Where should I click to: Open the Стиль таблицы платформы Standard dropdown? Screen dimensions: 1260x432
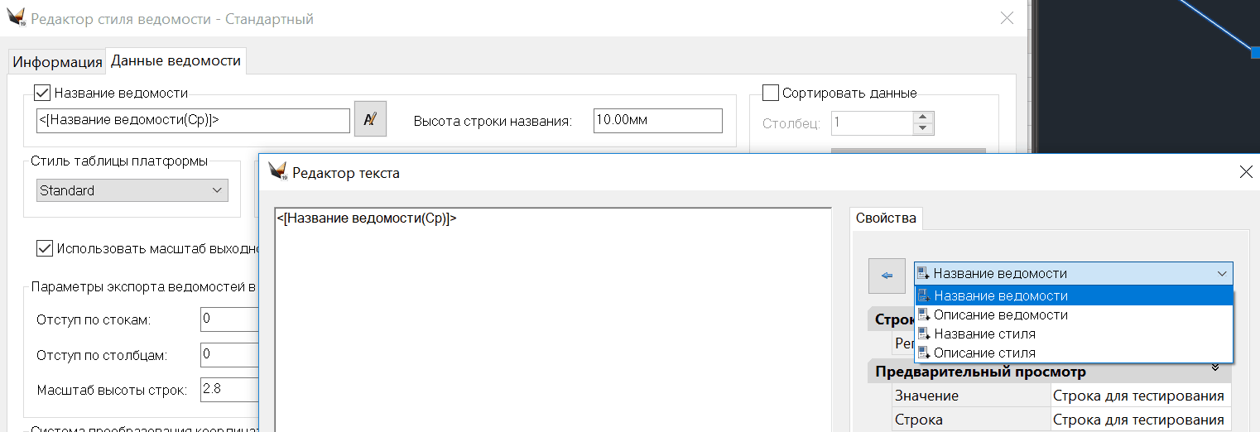pos(132,190)
